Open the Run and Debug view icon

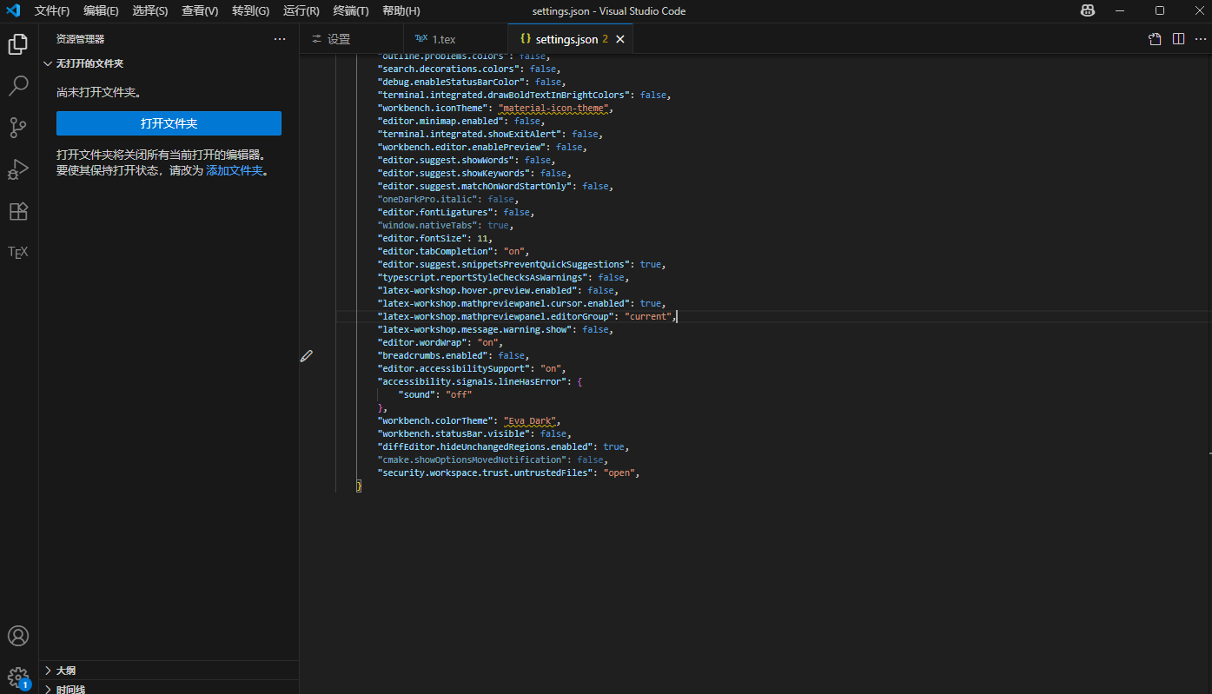[x=18, y=169]
